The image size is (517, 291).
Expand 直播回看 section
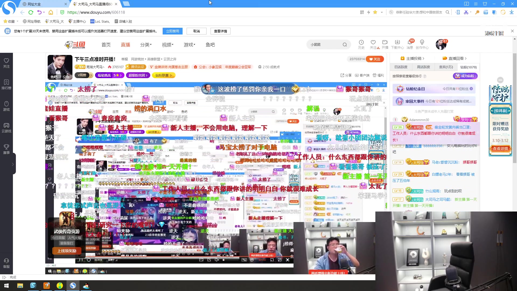[455, 58]
